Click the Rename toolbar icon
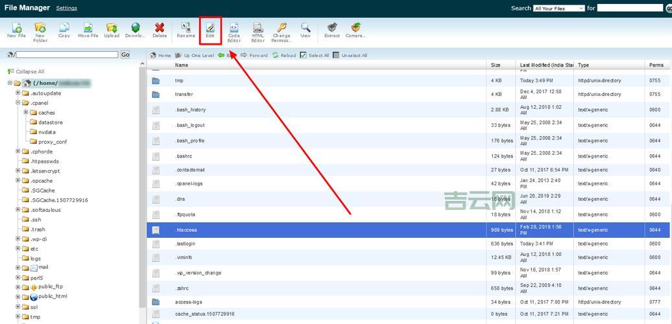The width and height of the screenshot is (672, 324). (186, 30)
